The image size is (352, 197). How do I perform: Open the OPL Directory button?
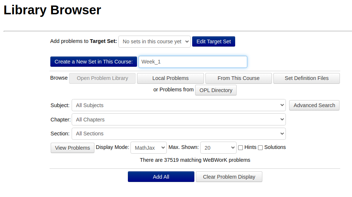(x=216, y=90)
